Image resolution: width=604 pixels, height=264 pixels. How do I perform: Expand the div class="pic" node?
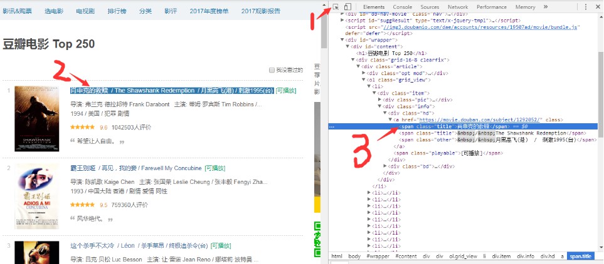click(x=380, y=100)
